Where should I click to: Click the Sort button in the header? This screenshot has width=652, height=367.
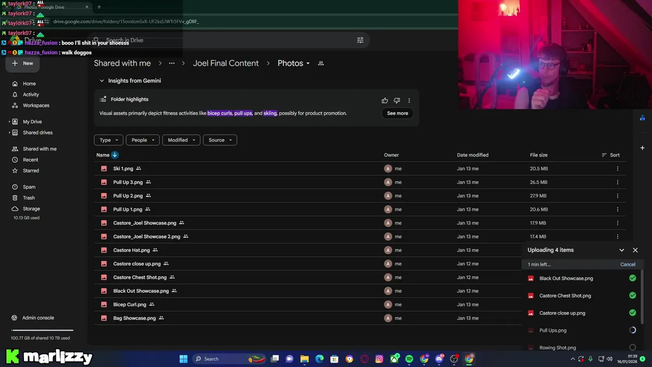(610, 155)
